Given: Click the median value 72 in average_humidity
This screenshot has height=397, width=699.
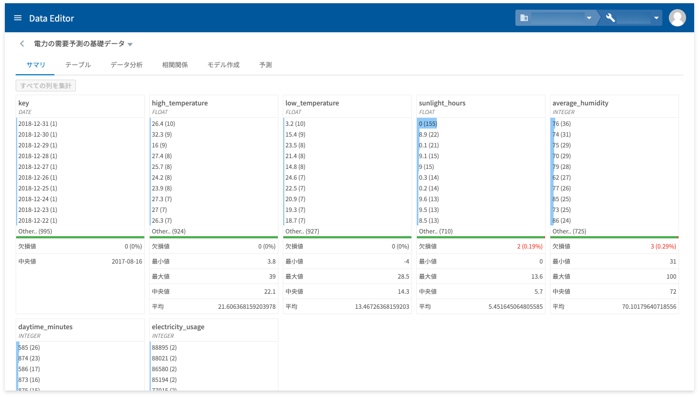Looking at the screenshot, I should [673, 292].
